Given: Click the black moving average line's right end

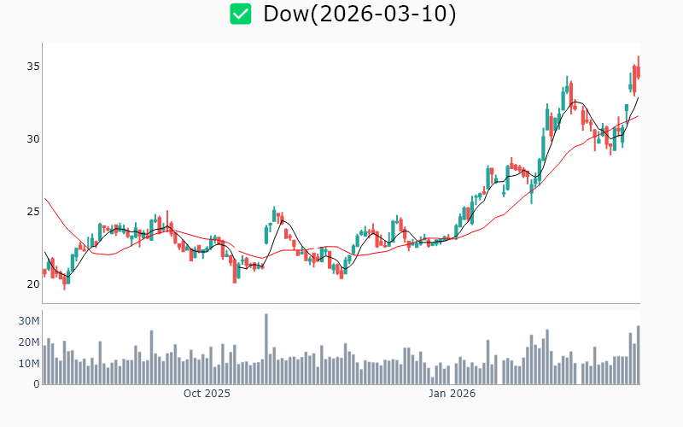Looking at the screenshot, I should pyautogui.click(x=638, y=98).
